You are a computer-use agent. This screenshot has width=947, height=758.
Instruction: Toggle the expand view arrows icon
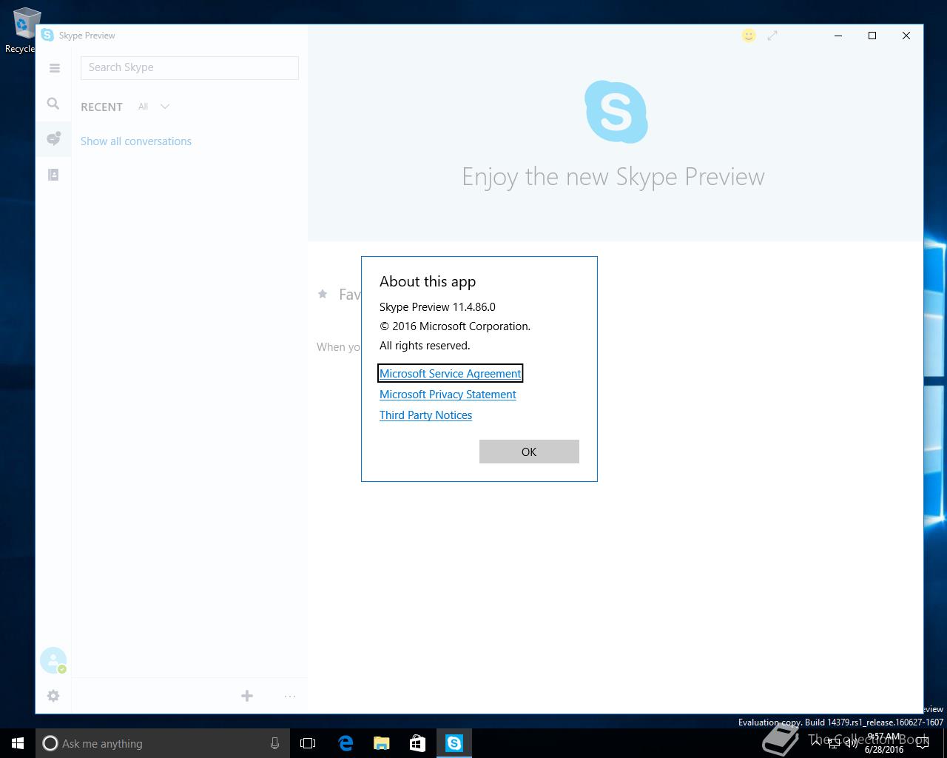click(772, 36)
